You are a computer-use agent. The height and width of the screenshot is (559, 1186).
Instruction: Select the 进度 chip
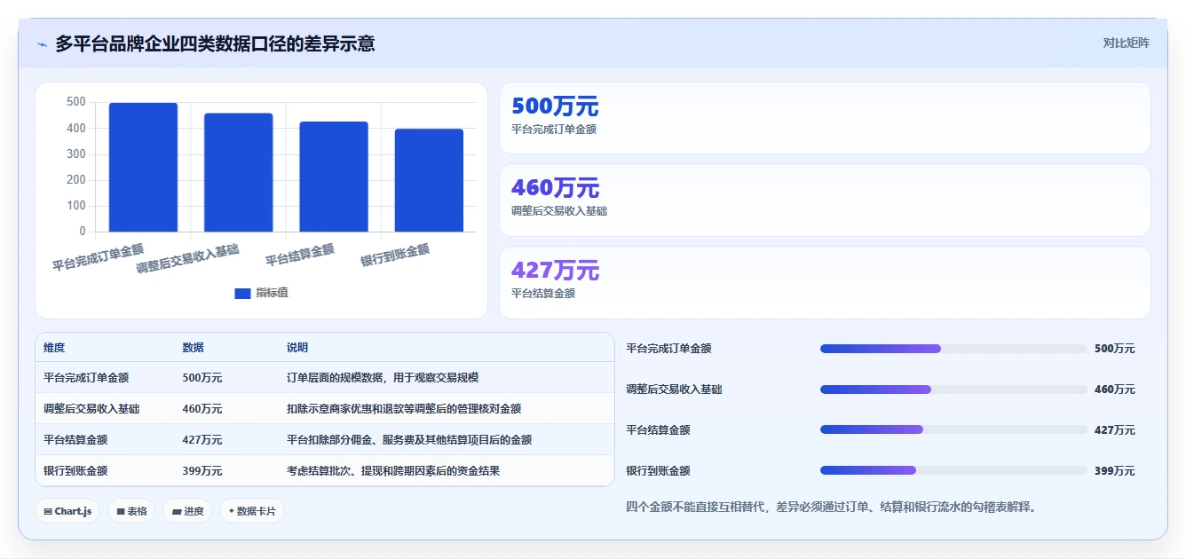pyautogui.click(x=187, y=511)
